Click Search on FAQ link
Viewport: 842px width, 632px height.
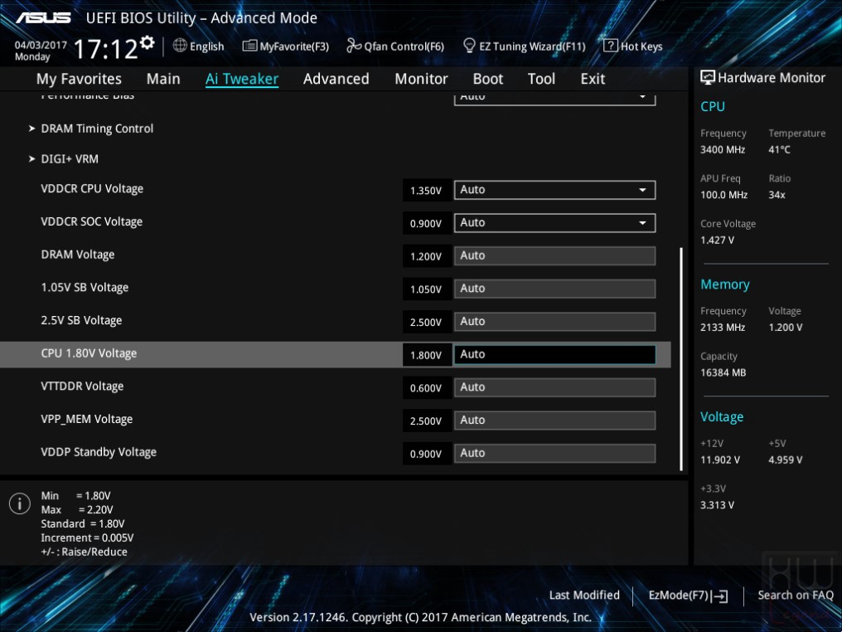pos(796,595)
